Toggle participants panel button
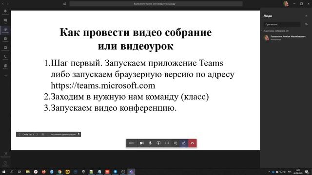This screenshot has width=312, height=175. click(x=184, y=143)
